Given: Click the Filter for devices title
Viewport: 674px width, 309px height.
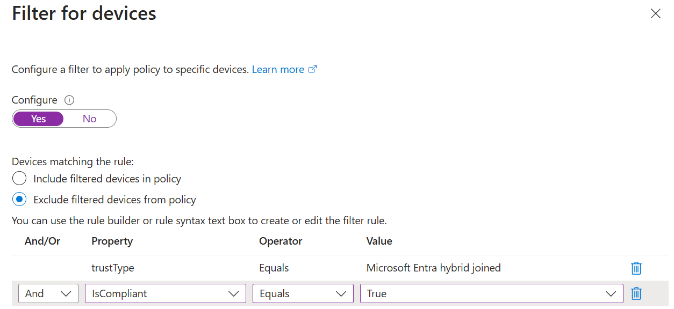Looking at the screenshot, I should coord(84,13).
